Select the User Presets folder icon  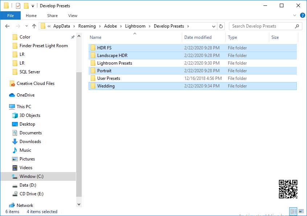(x=93, y=78)
